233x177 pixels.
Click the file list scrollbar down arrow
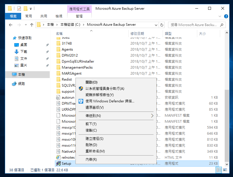pyautogui.click(x=227, y=164)
